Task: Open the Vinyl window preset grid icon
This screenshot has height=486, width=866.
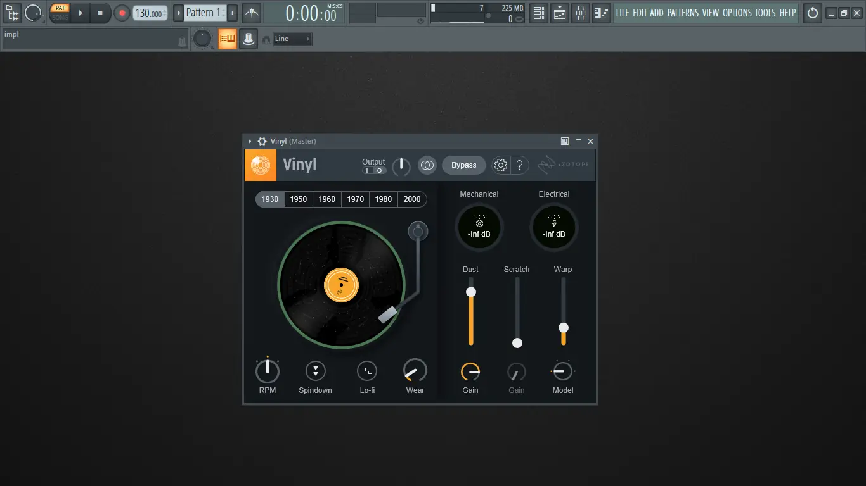Action: (565, 141)
